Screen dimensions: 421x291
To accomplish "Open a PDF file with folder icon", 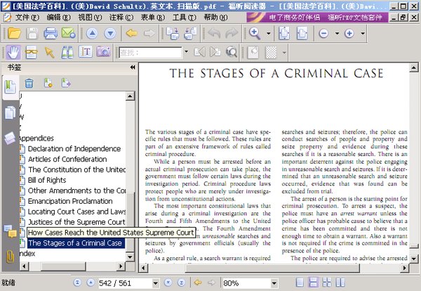I will pos(14,33).
